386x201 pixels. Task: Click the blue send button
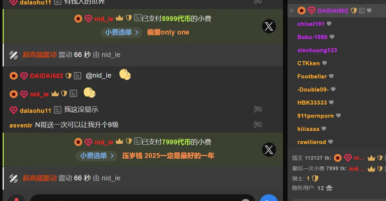click(269, 198)
